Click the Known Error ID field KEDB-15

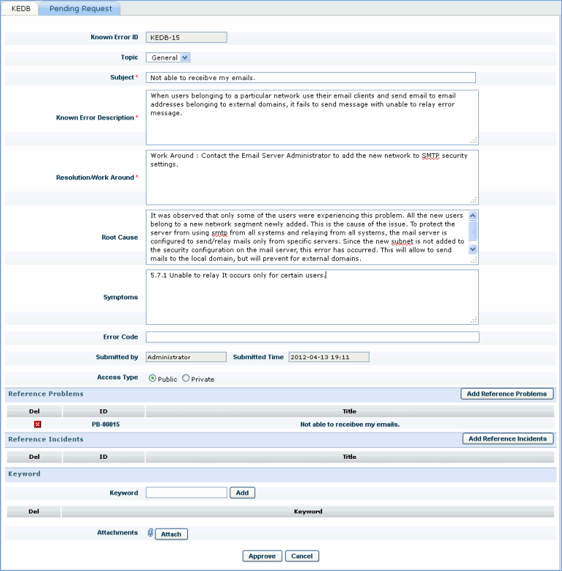click(187, 37)
